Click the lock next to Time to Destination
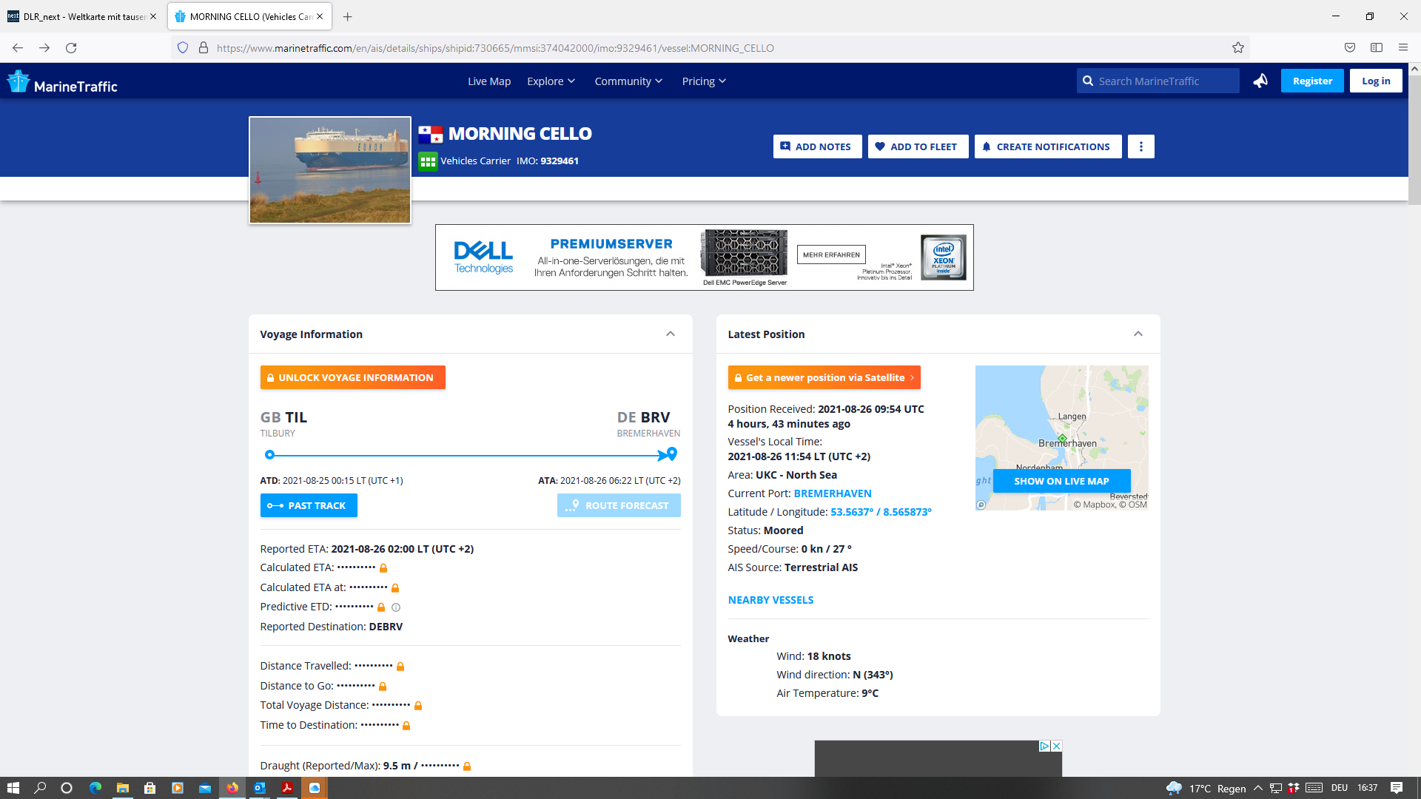Image resolution: width=1421 pixels, height=799 pixels. click(x=406, y=726)
